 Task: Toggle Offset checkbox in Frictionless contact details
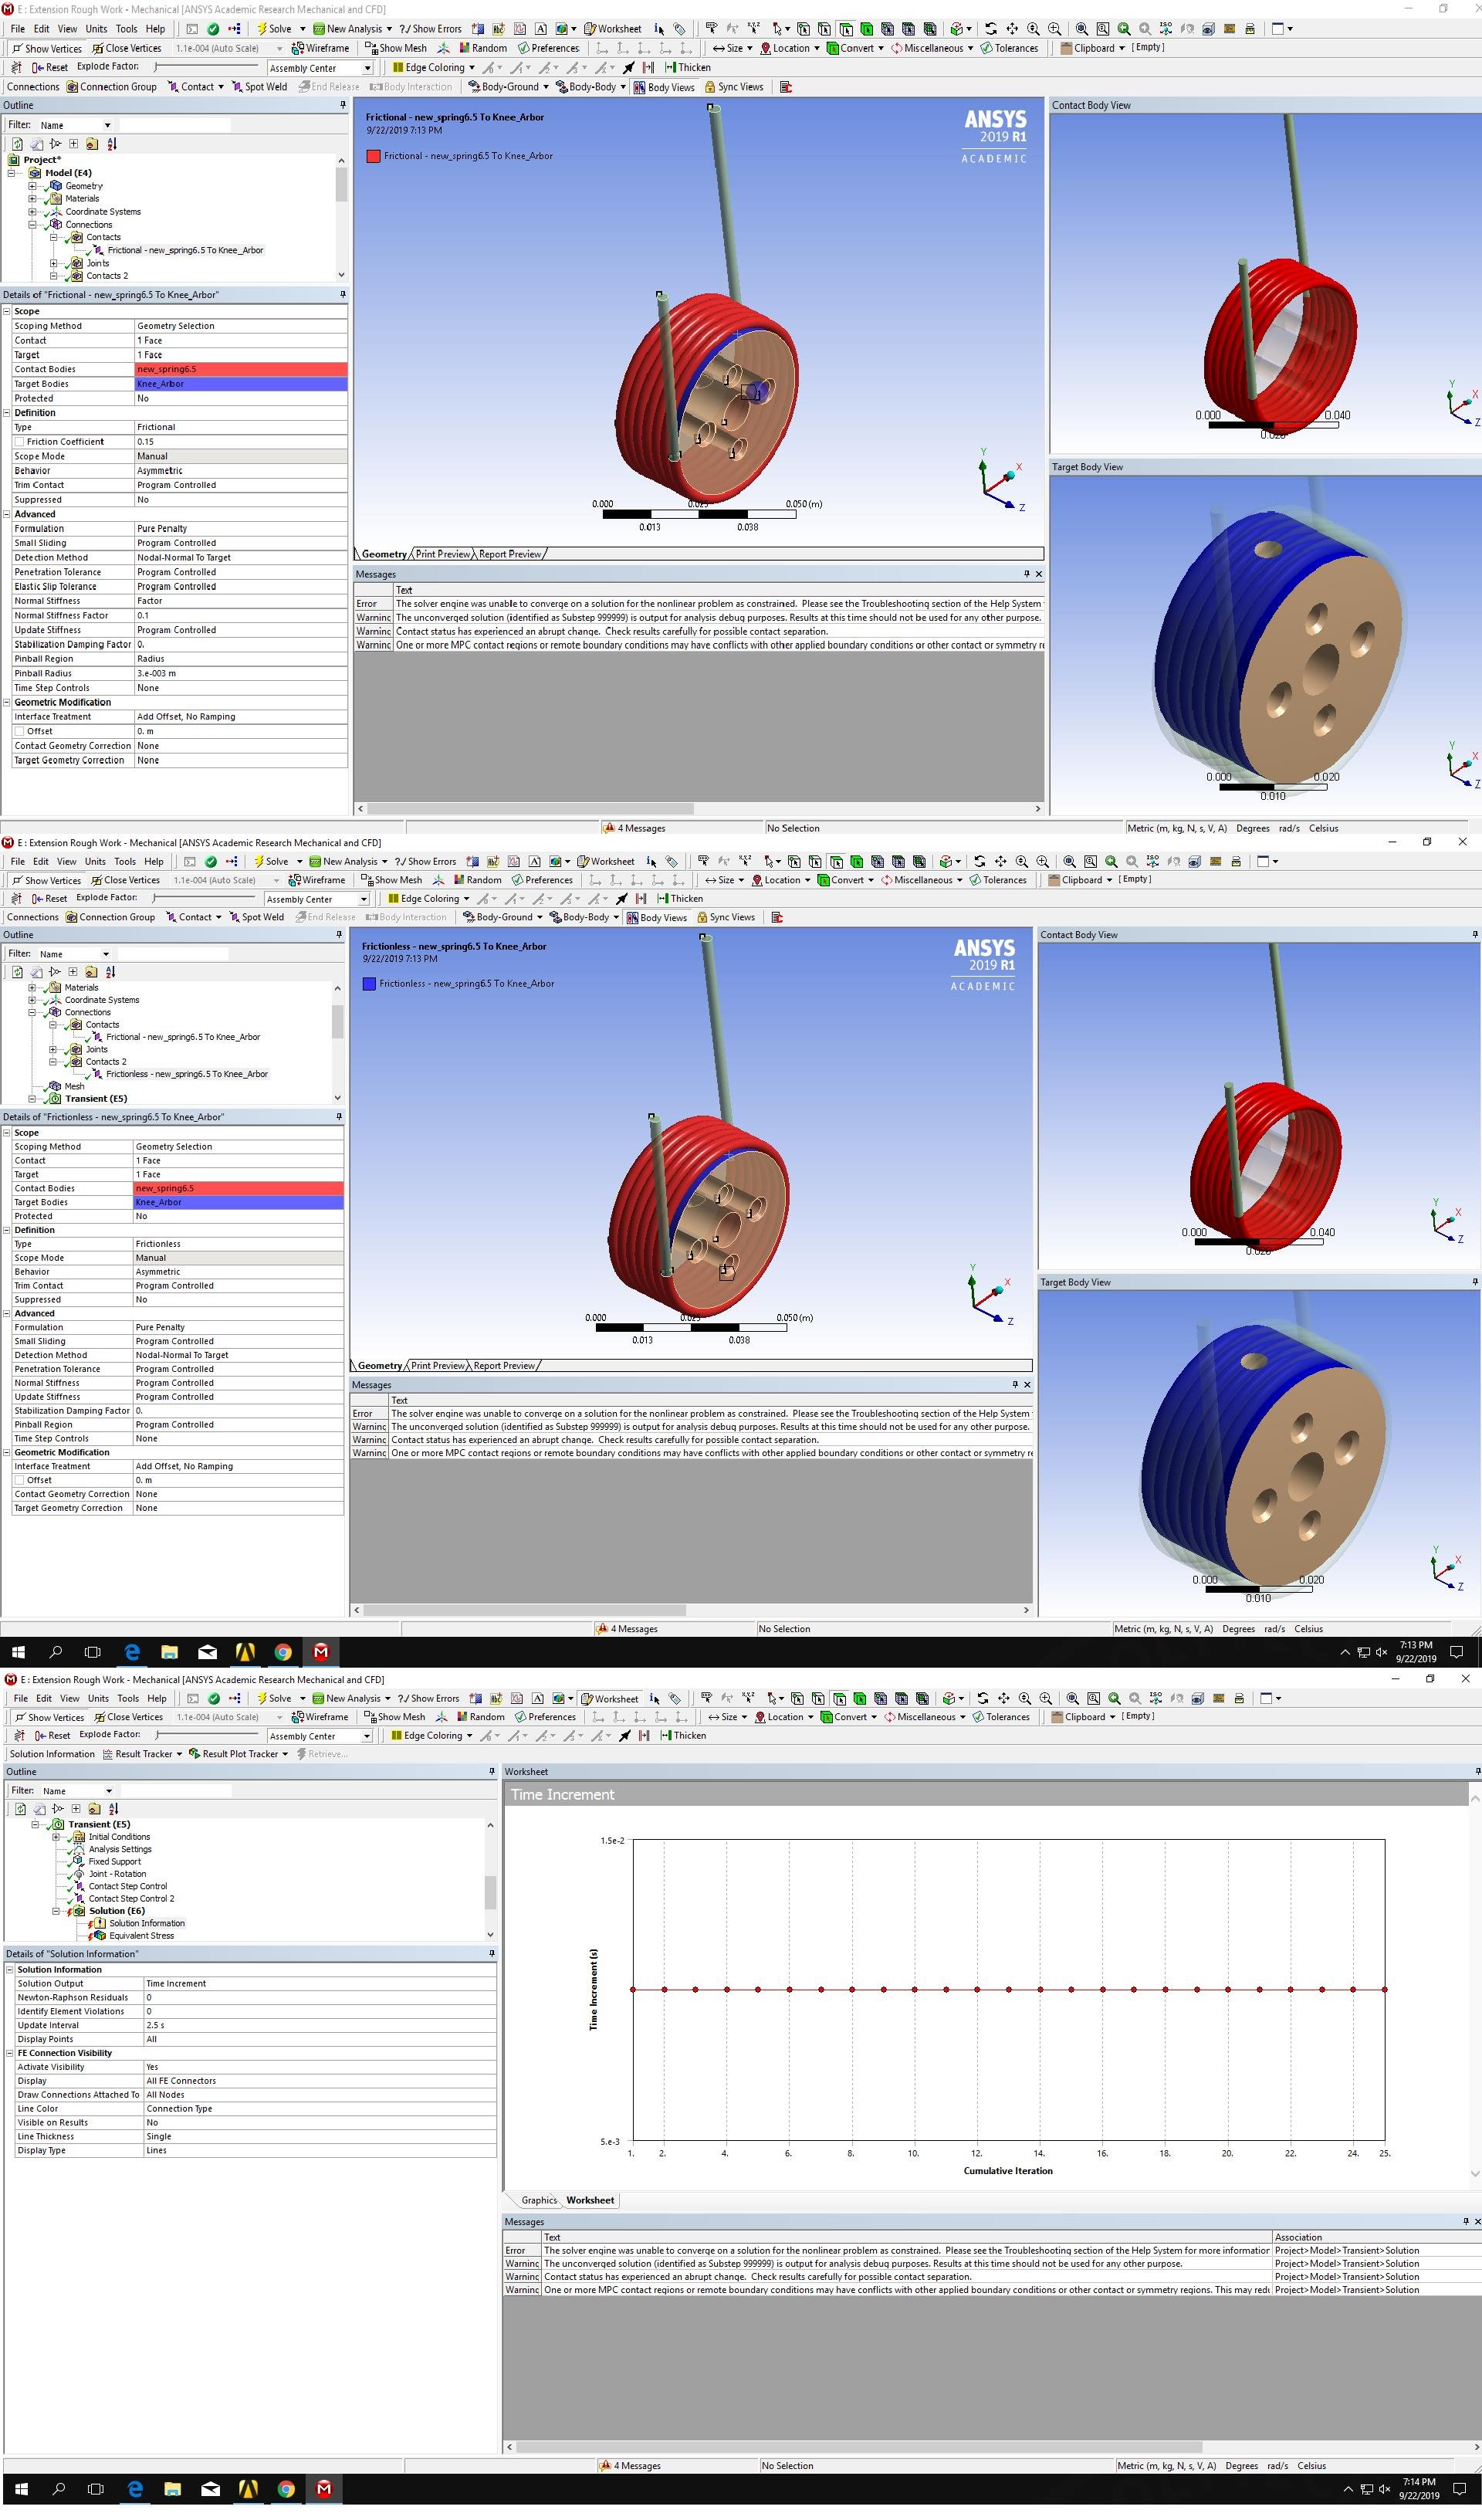tap(19, 1480)
